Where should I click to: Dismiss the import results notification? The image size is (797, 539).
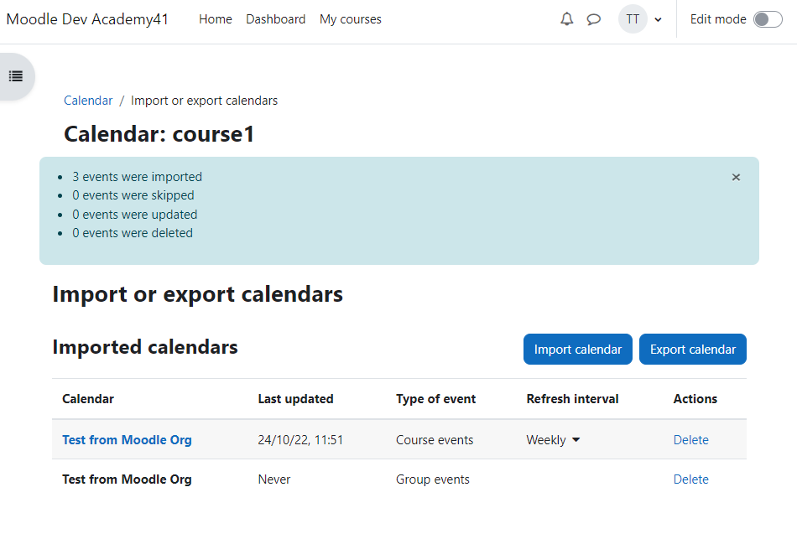[736, 178]
